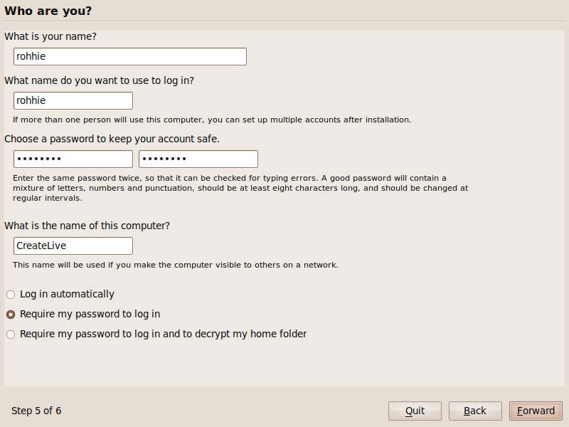Click the Step 5 of 6 indicator
The image size is (569, 427).
[36, 411]
